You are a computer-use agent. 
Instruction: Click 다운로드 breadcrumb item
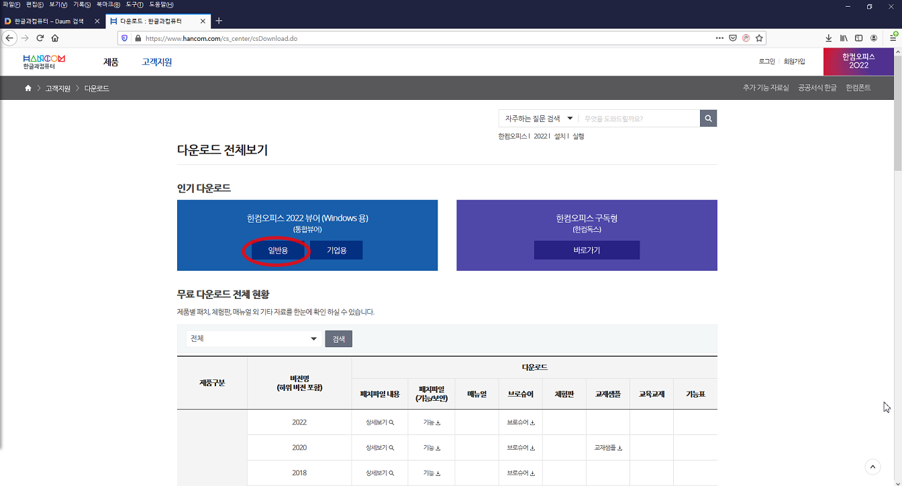coord(97,88)
